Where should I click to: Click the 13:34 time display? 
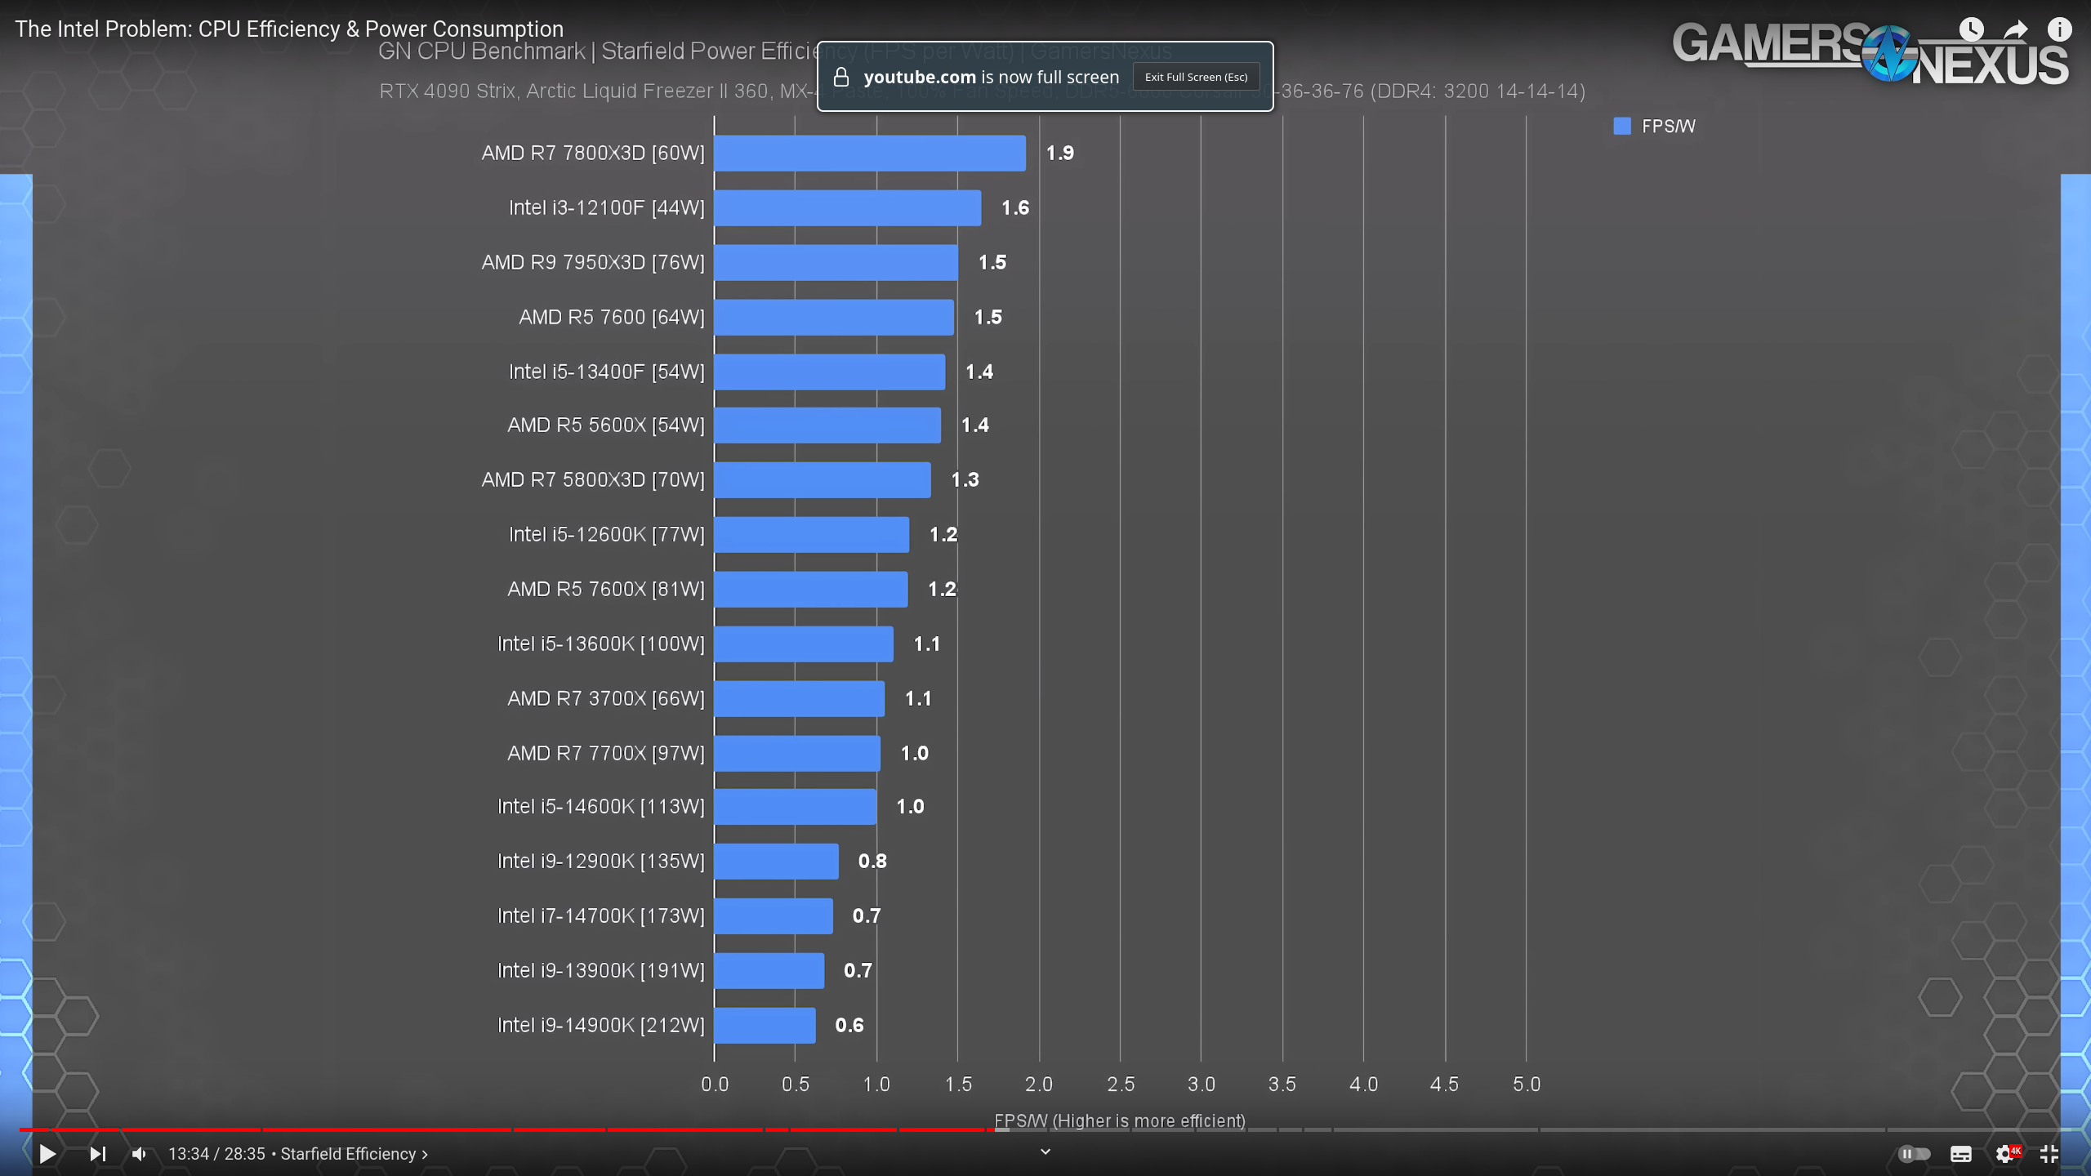coord(189,1154)
